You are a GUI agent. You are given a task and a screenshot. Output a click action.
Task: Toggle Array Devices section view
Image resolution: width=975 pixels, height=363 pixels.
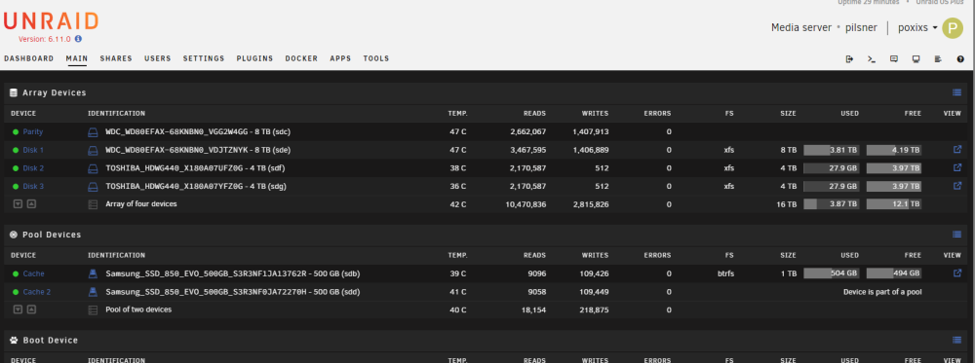tap(956, 92)
